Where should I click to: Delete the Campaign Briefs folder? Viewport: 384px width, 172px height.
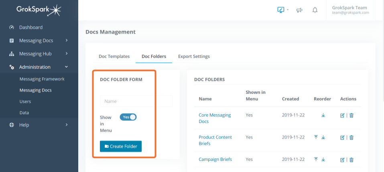click(x=351, y=160)
